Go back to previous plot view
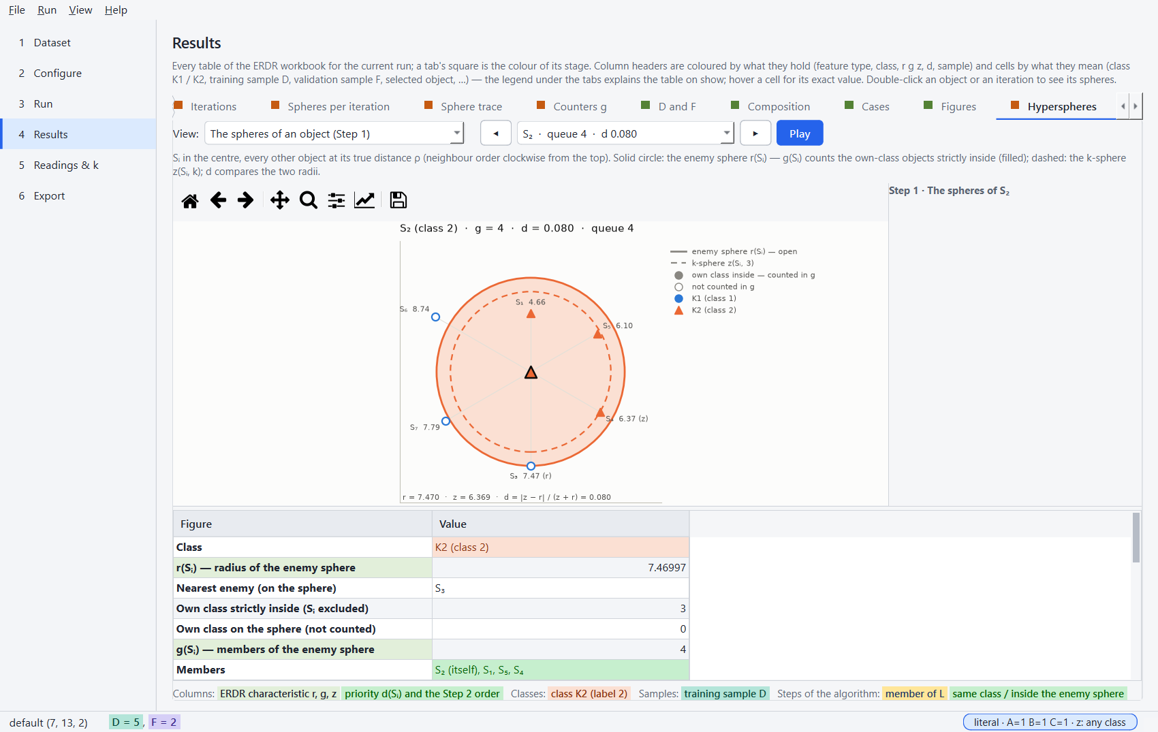 (x=218, y=200)
